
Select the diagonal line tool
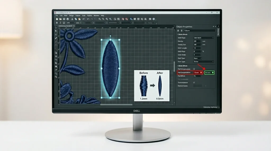coord(56,42)
